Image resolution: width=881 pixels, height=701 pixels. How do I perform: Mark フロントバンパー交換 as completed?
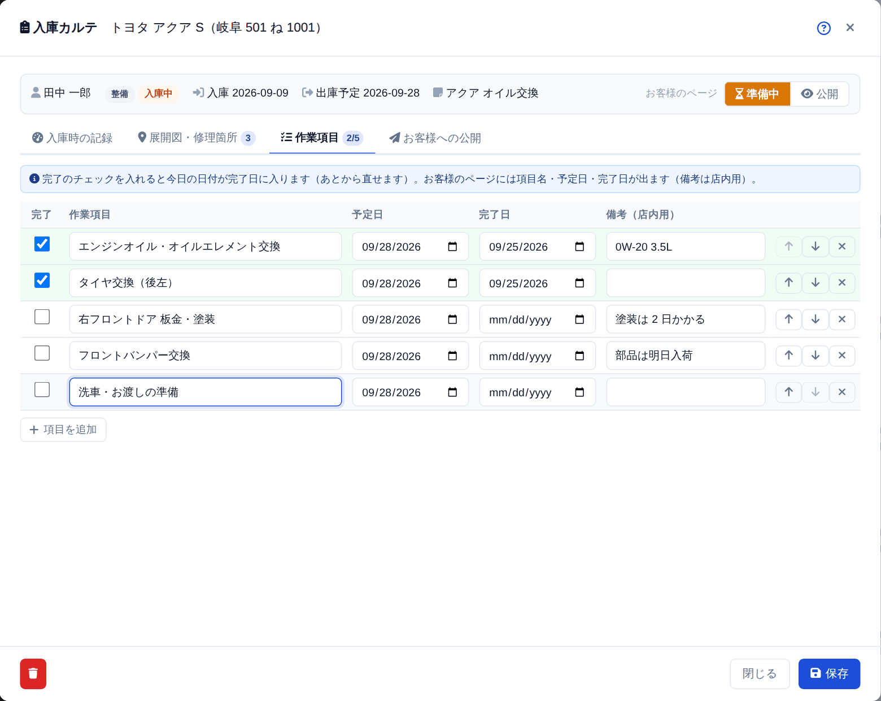(42, 353)
